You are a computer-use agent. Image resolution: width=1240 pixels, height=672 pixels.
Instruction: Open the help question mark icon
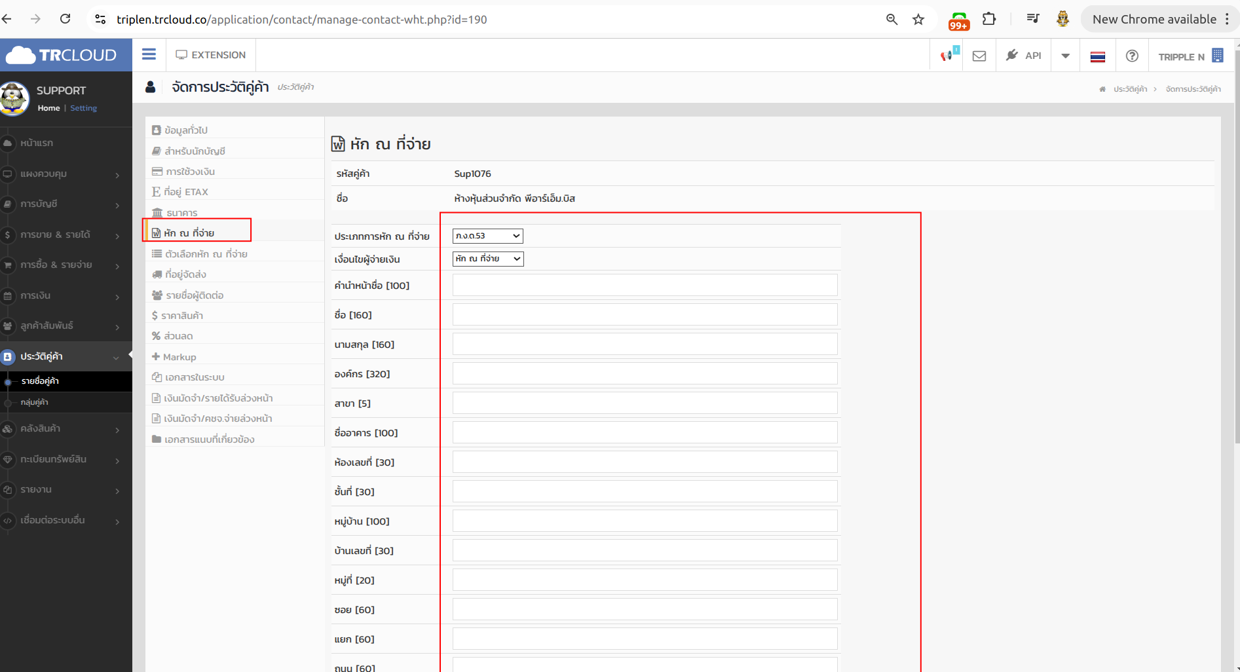point(1132,56)
